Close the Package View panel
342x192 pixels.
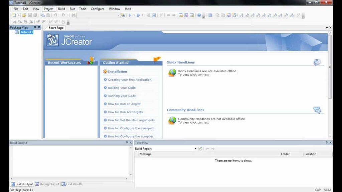[x=39, y=27]
